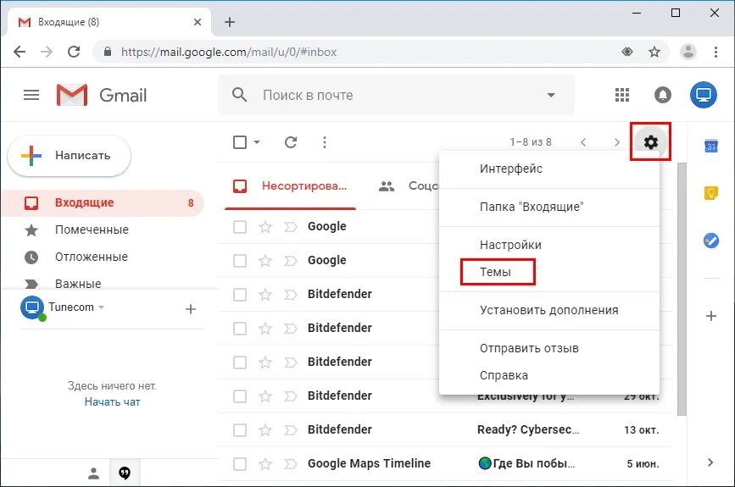Check the Google Maps Timeline email checkbox
Screen dimensions: 735x487
(x=240, y=464)
